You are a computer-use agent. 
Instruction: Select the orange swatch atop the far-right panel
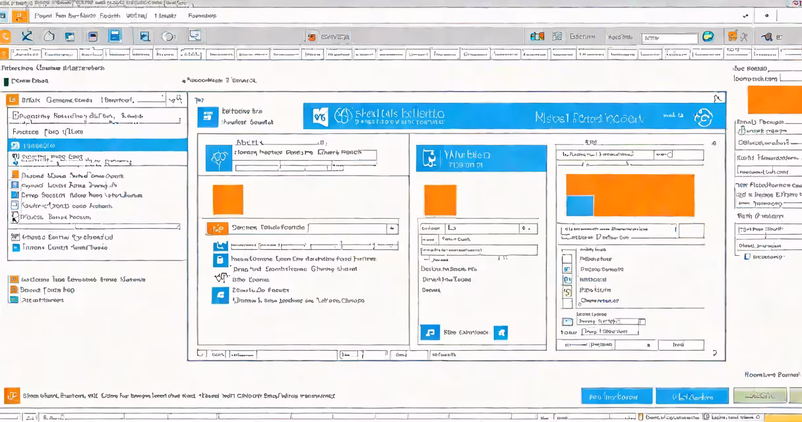click(x=775, y=100)
